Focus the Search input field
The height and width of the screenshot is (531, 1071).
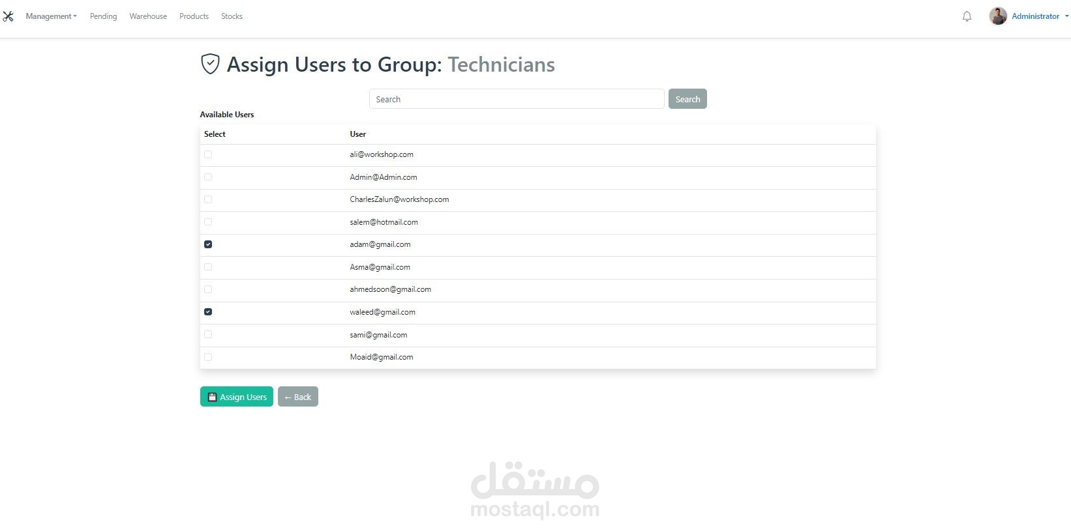point(516,99)
